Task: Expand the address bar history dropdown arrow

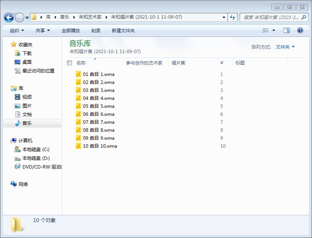Action: click(224, 17)
